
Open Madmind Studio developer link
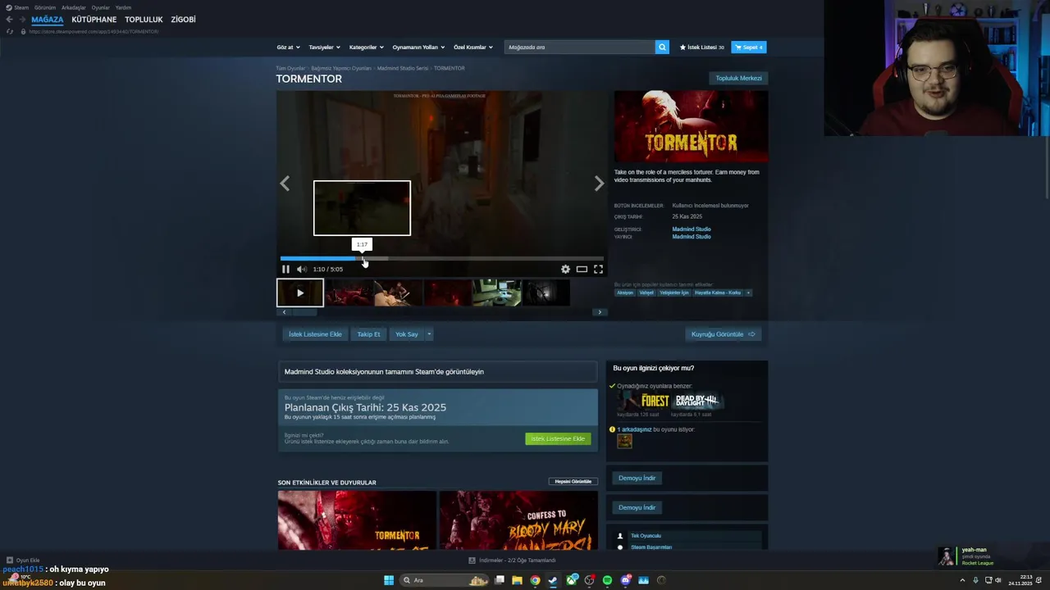(x=692, y=229)
